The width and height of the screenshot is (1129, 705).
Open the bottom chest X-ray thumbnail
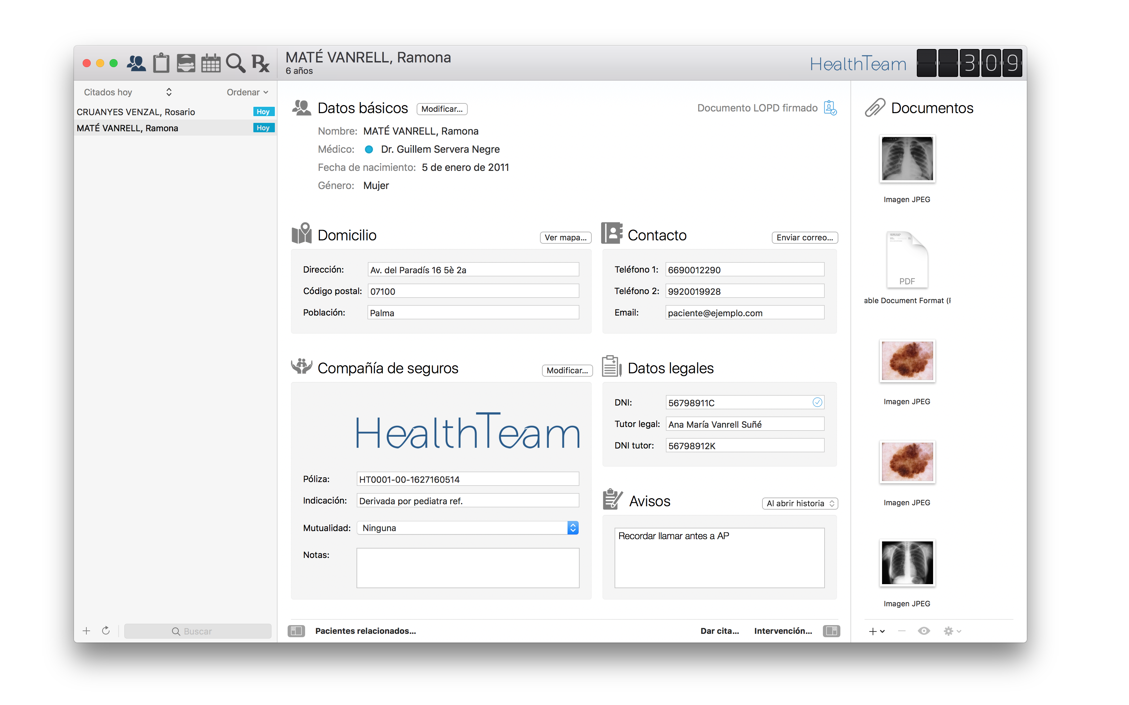907,563
